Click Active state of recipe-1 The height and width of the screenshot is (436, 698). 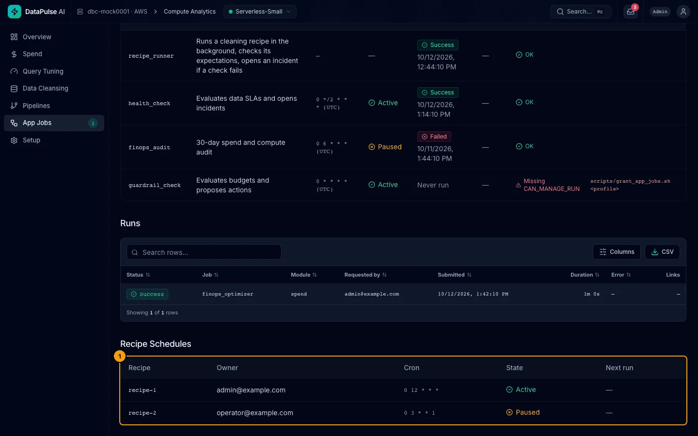(521, 389)
